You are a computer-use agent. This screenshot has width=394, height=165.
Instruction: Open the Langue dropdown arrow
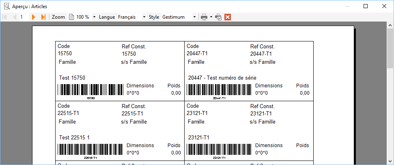pos(144,17)
